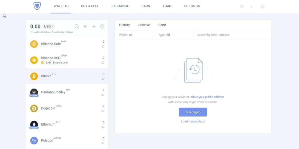This screenshot has width=299, height=149.
Task: Click the Polygon logo icon
Action: 34,141
